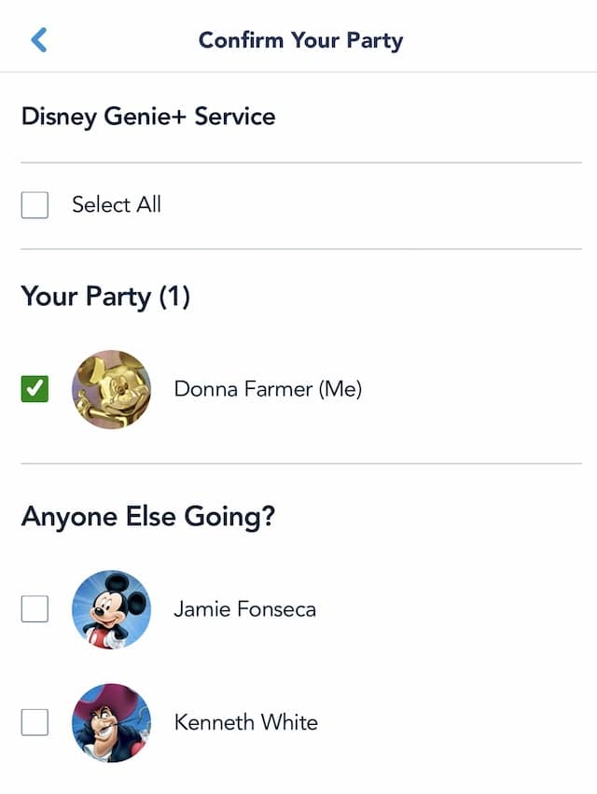
Task: Click the Confirm Your Party title
Action: (300, 40)
